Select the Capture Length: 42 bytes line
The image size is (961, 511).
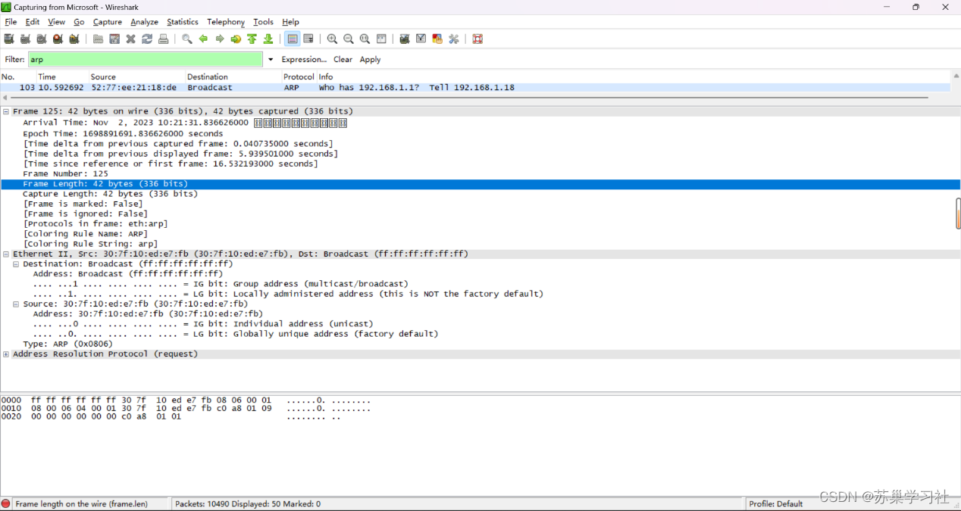click(x=110, y=194)
